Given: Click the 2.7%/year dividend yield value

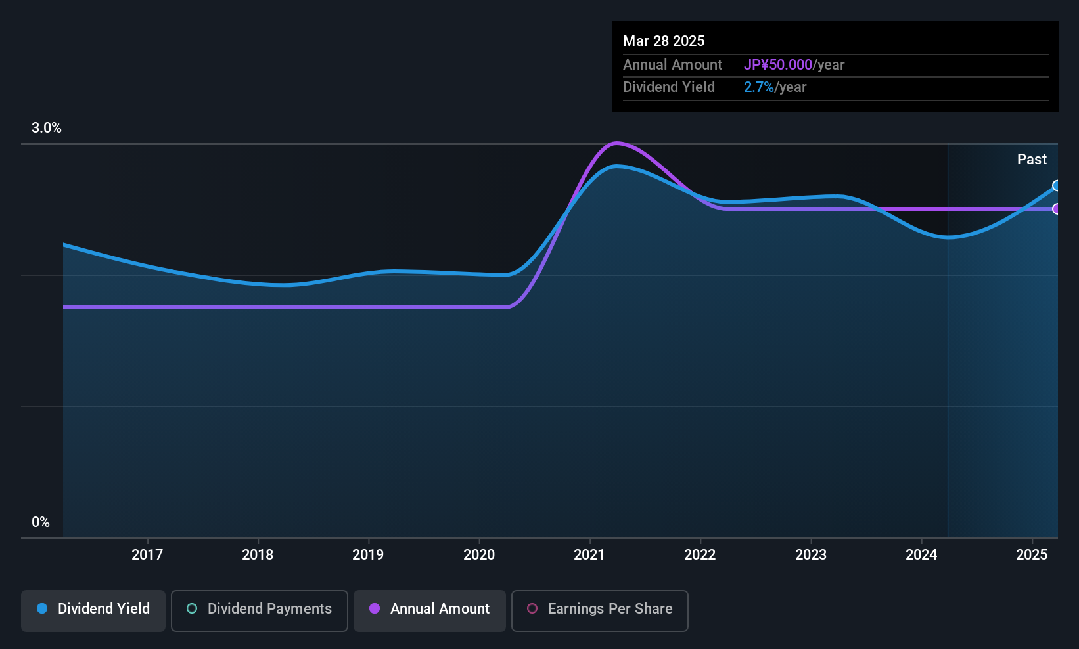Looking at the screenshot, I should pos(775,87).
